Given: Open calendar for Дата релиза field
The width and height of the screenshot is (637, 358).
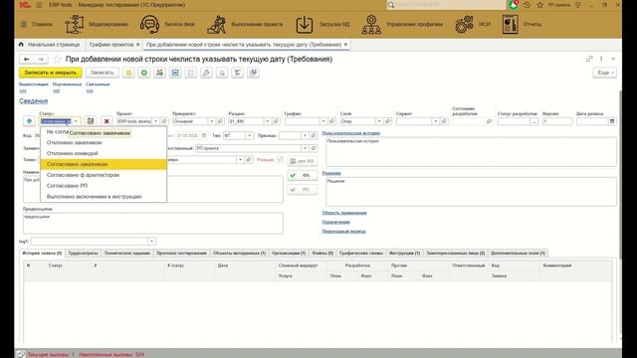Looking at the screenshot, I should click(x=612, y=121).
